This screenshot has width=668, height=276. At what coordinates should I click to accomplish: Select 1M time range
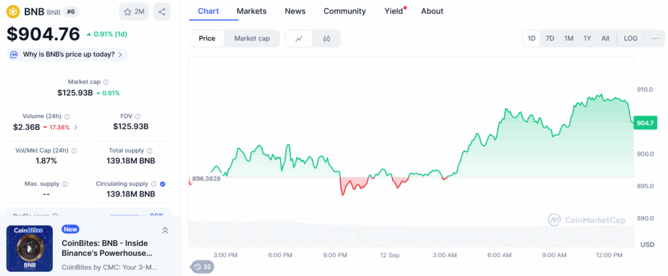click(569, 38)
